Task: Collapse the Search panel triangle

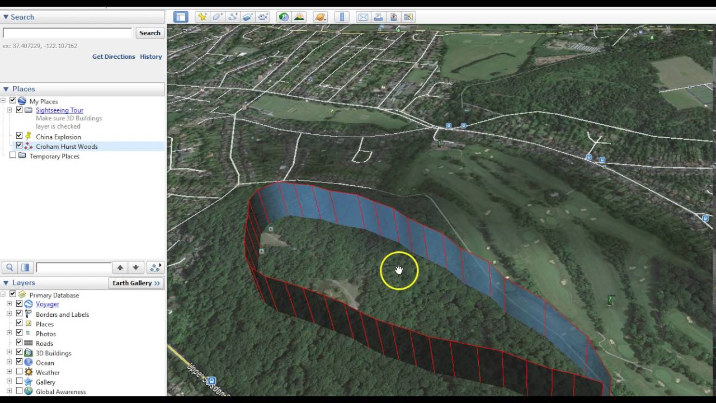Action: 6,17
